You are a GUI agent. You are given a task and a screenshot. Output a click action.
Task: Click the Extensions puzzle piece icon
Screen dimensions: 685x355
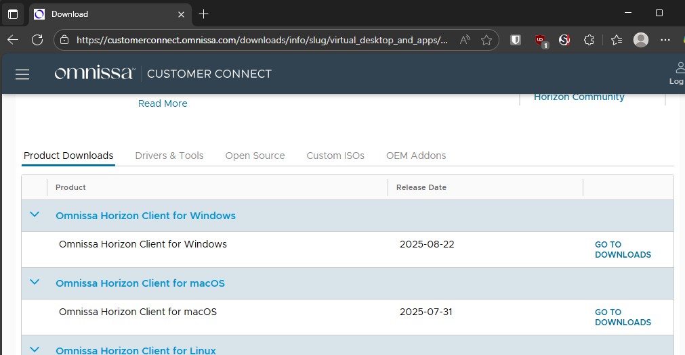[589, 40]
